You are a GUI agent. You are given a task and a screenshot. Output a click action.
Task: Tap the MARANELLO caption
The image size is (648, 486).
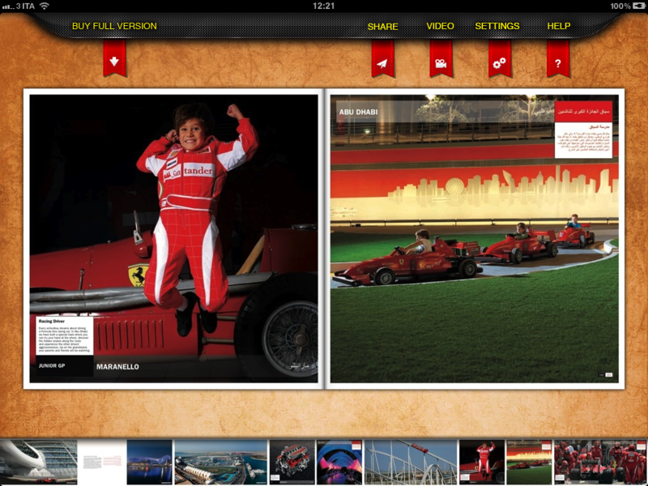(x=117, y=367)
